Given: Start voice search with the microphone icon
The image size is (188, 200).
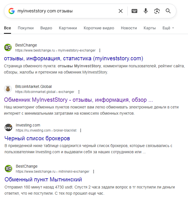Looking at the screenshot, I should [146, 11].
